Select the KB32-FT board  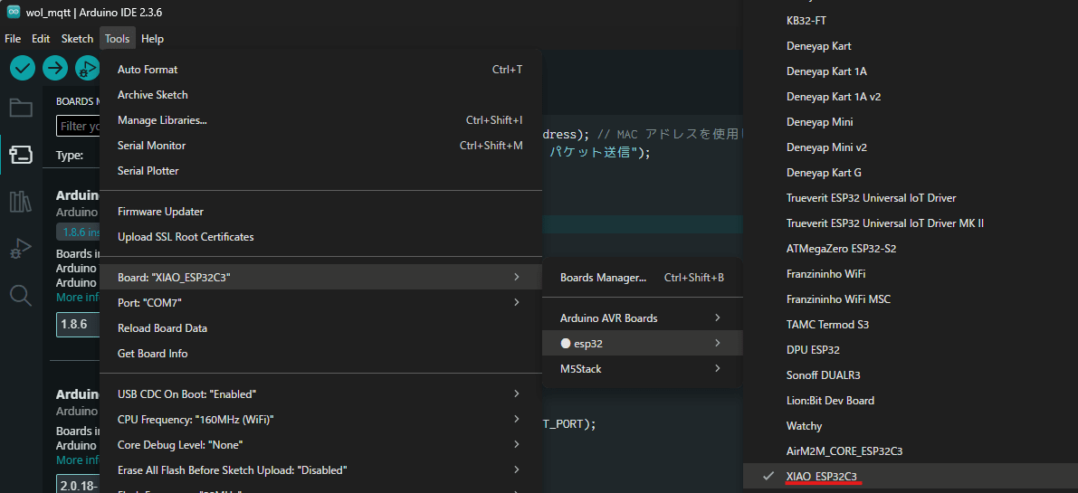pyautogui.click(x=911, y=21)
